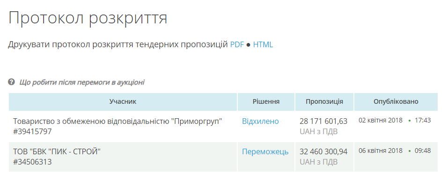The image size is (448, 194).
Task: Click the bid amount 32 460 300,94
Action: (x=323, y=152)
